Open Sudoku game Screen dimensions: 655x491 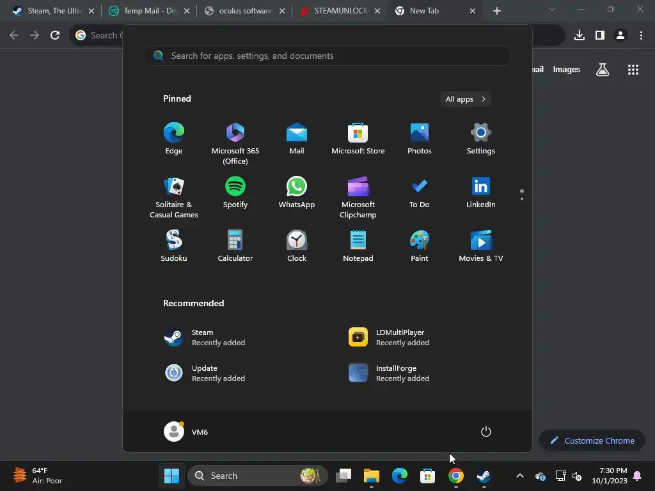174,246
